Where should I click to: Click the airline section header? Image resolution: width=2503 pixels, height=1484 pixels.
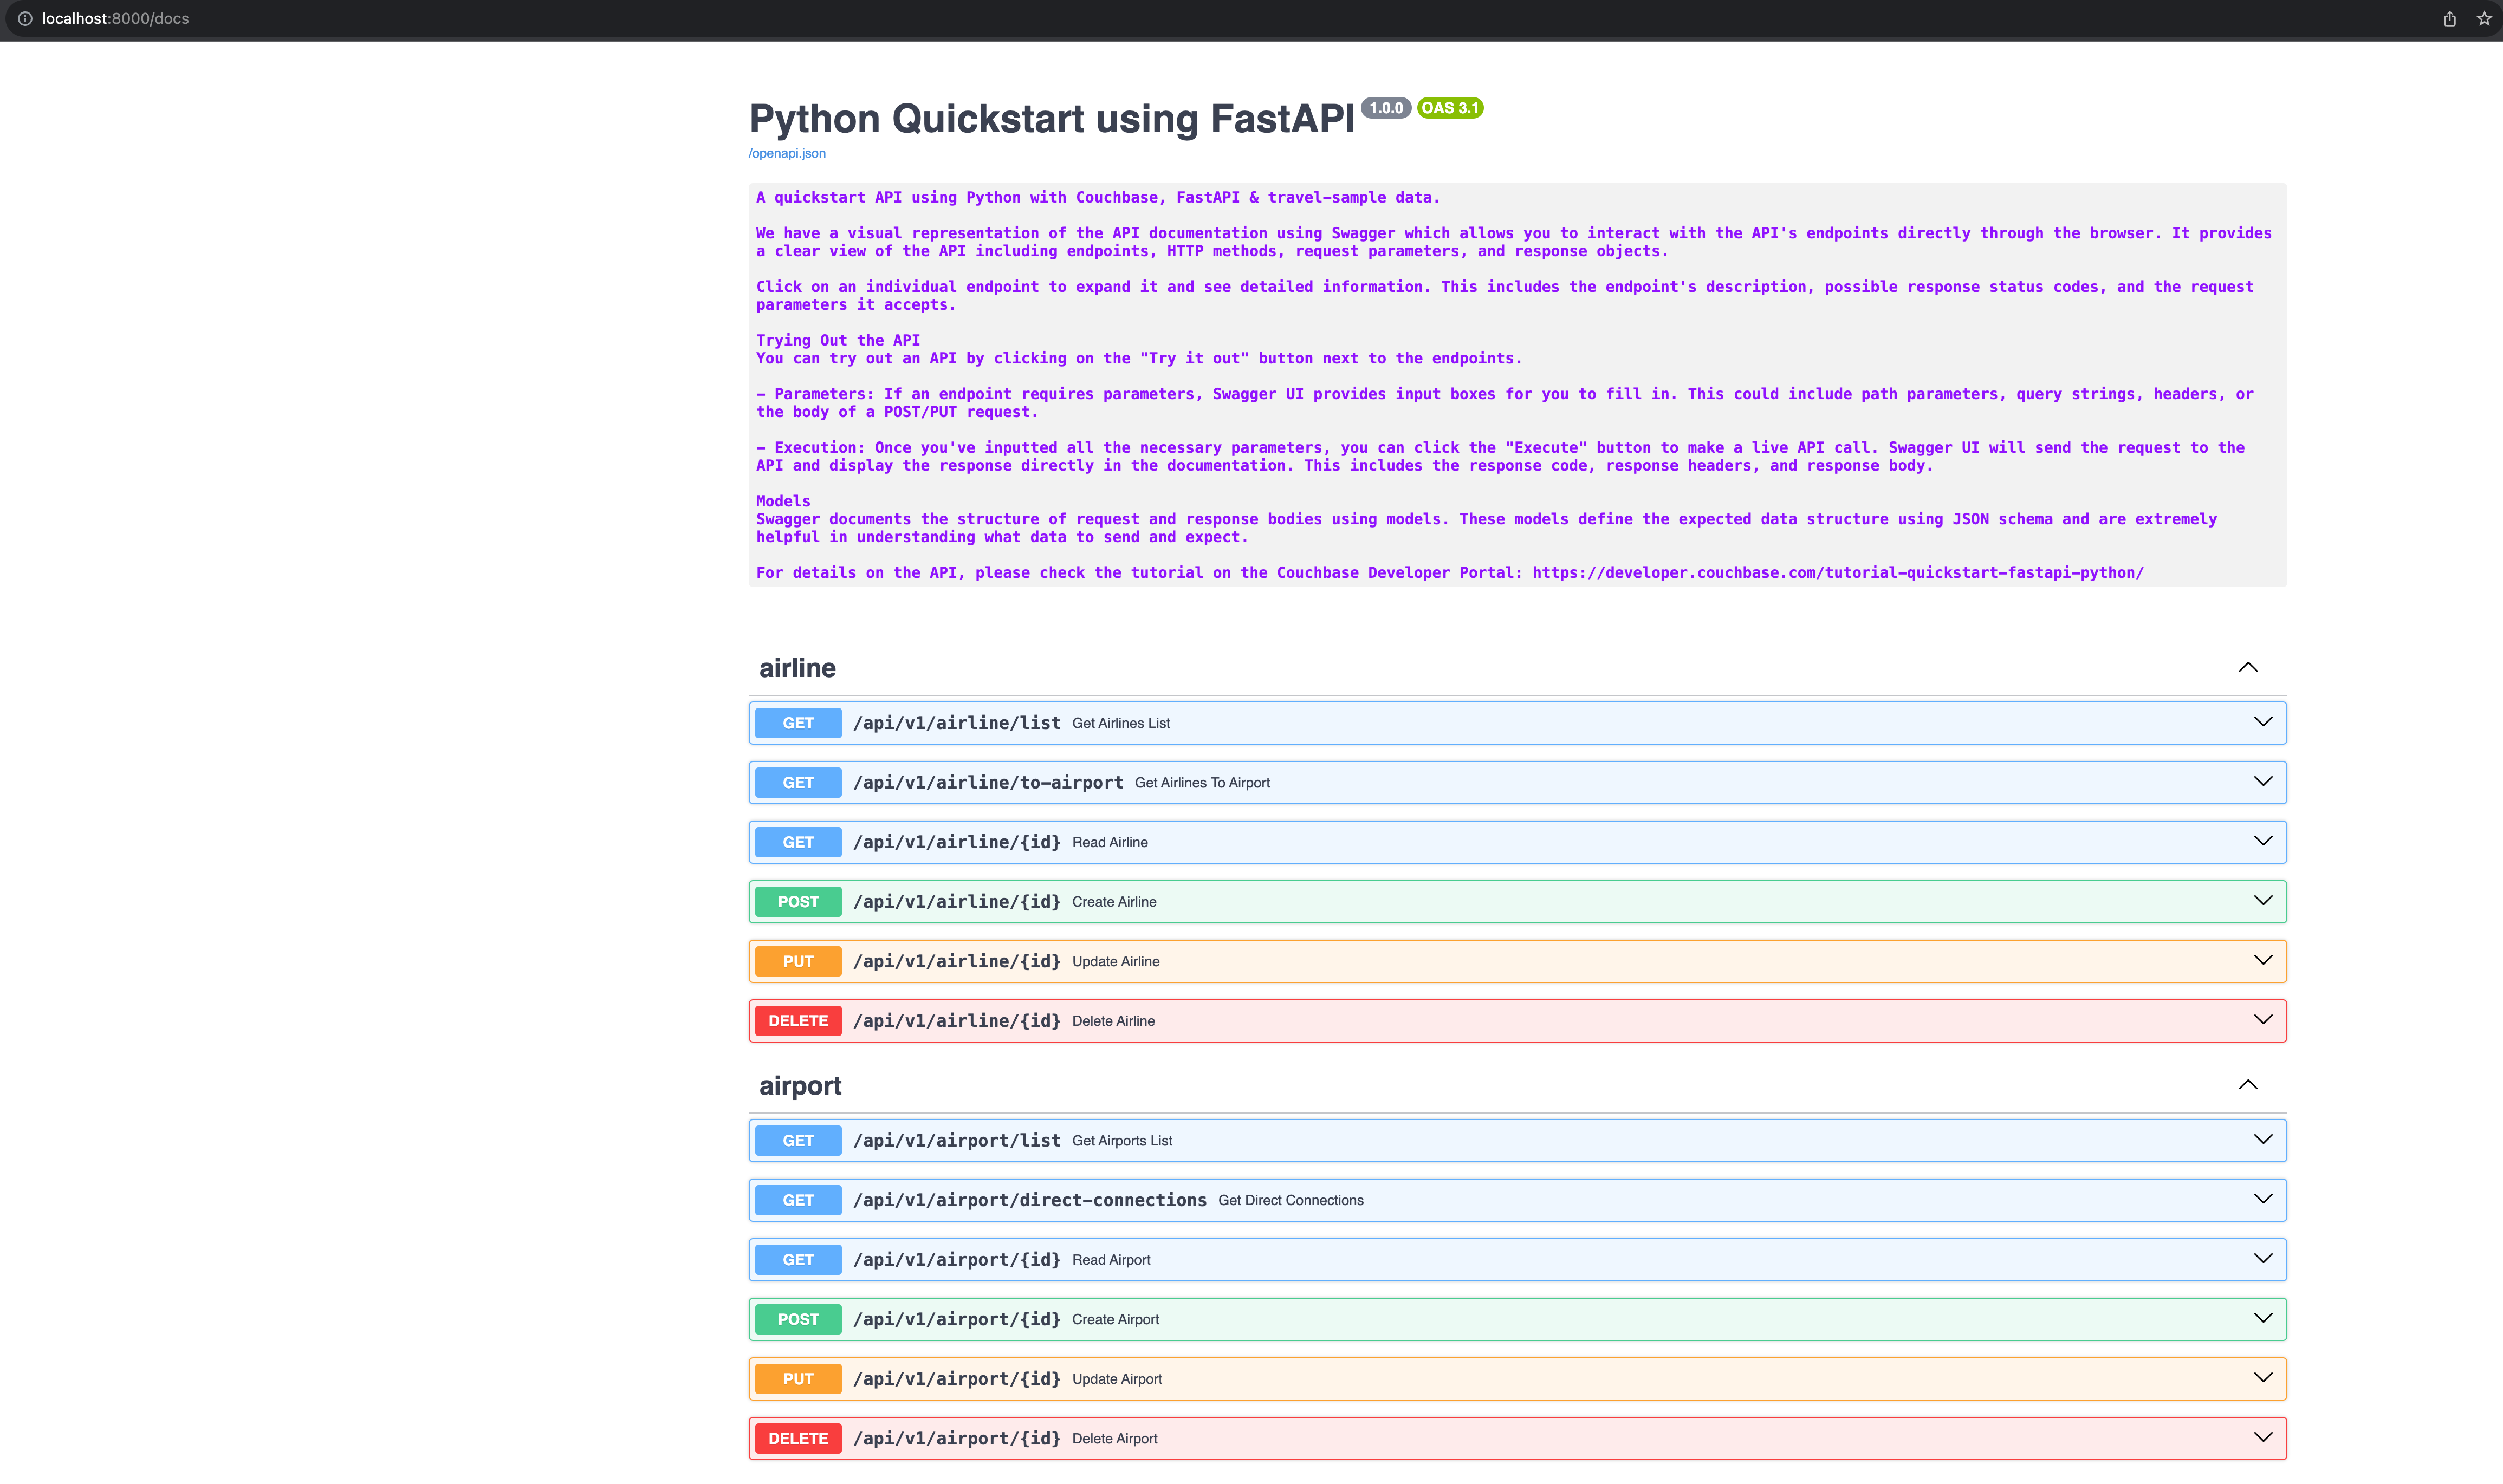click(797, 667)
